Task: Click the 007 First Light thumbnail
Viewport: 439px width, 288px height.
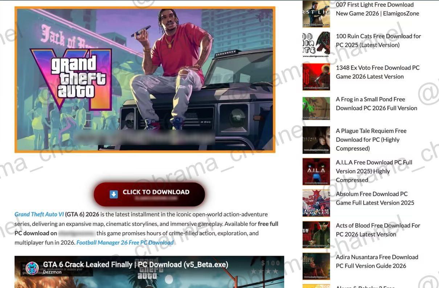Action: click(x=316, y=13)
